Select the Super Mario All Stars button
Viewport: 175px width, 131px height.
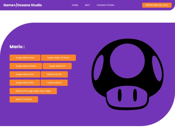(58, 58)
